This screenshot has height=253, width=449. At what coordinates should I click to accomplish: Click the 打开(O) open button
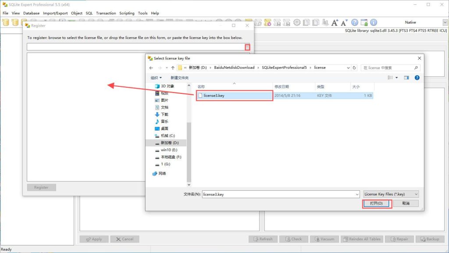pyautogui.click(x=376, y=203)
